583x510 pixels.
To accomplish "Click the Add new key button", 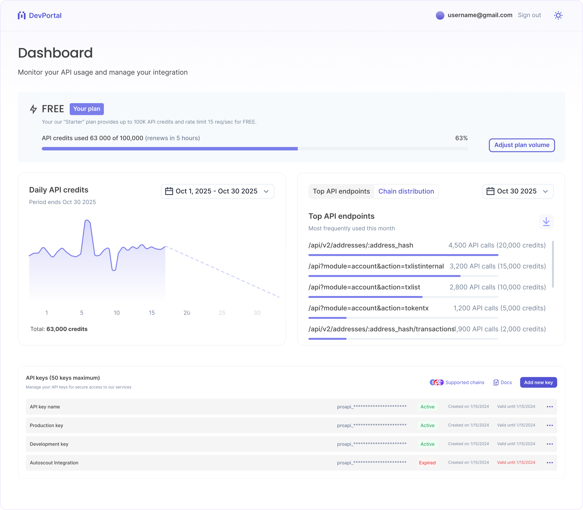I will coord(538,382).
